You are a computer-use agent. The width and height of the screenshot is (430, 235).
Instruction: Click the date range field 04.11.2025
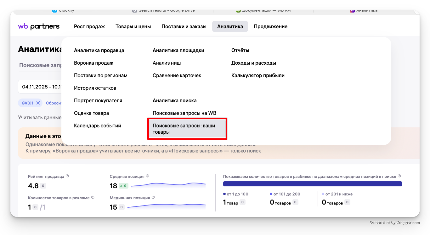[40, 87]
